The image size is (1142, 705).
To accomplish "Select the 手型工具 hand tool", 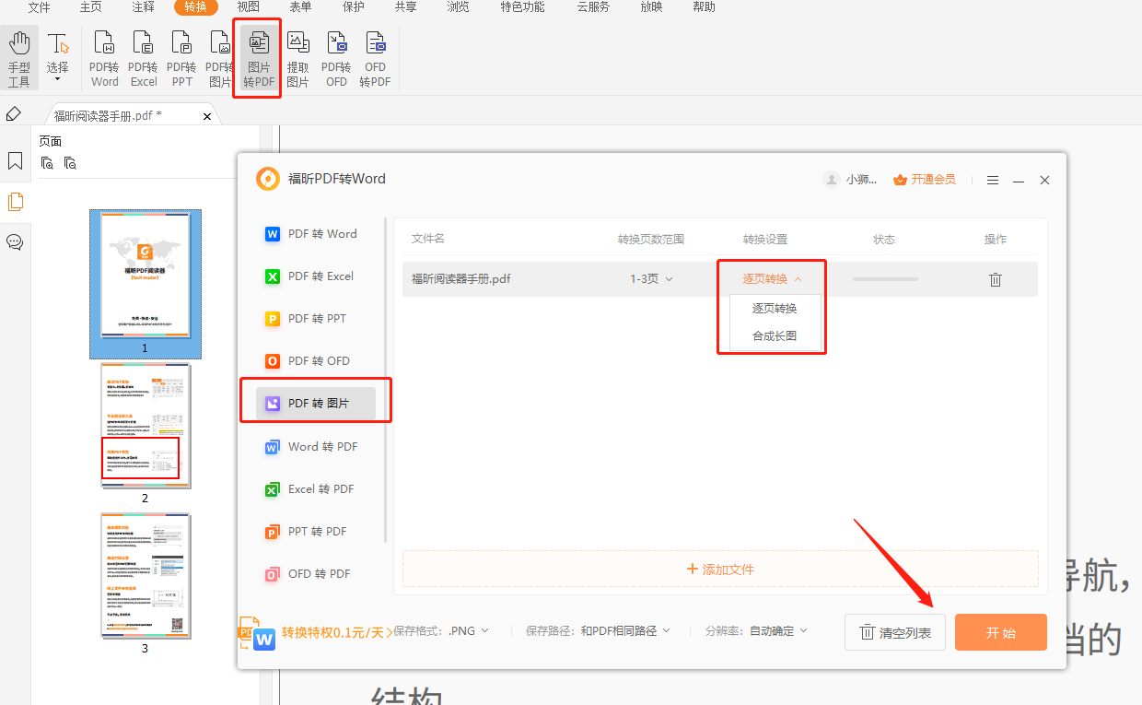I will [19, 59].
